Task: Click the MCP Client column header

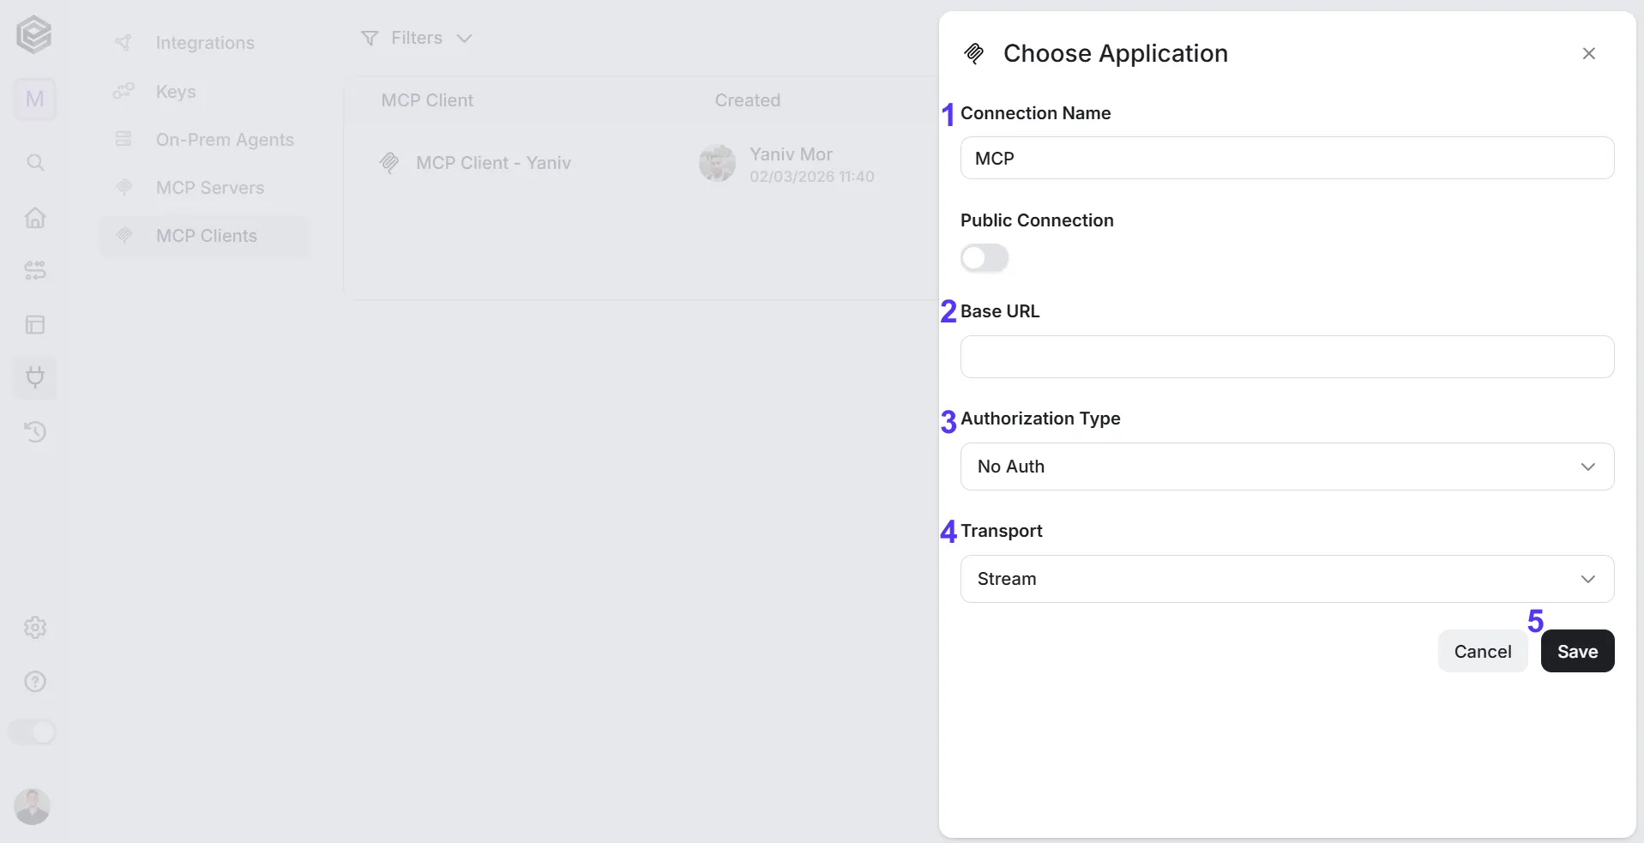Action: coord(427,100)
